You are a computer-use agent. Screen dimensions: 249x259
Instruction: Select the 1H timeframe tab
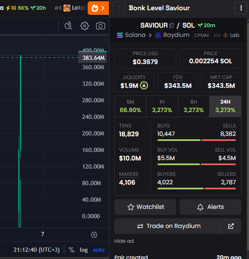pyautogui.click(x=162, y=106)
